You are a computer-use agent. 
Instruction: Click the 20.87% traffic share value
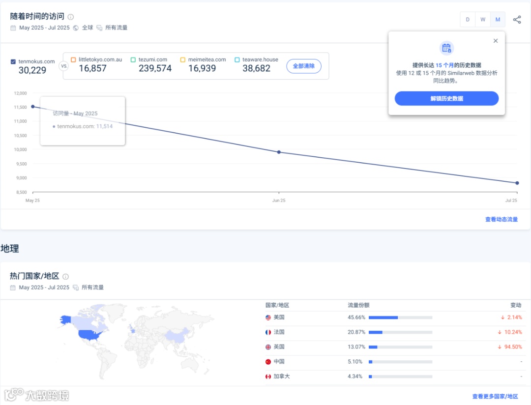pos(356,332)
